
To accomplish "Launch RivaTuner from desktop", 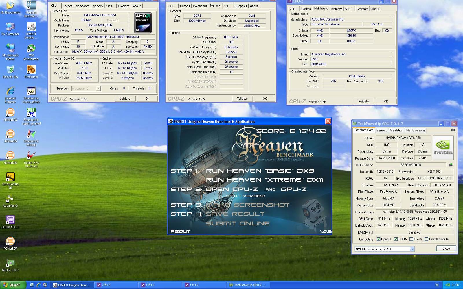I will (31, 72).
